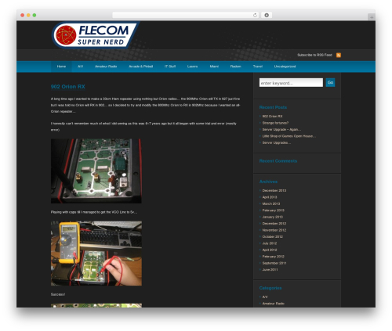The width and height of the screenshot is (392, 331).
Task: Open July 2012 archive
Action: tap(270, 243)
